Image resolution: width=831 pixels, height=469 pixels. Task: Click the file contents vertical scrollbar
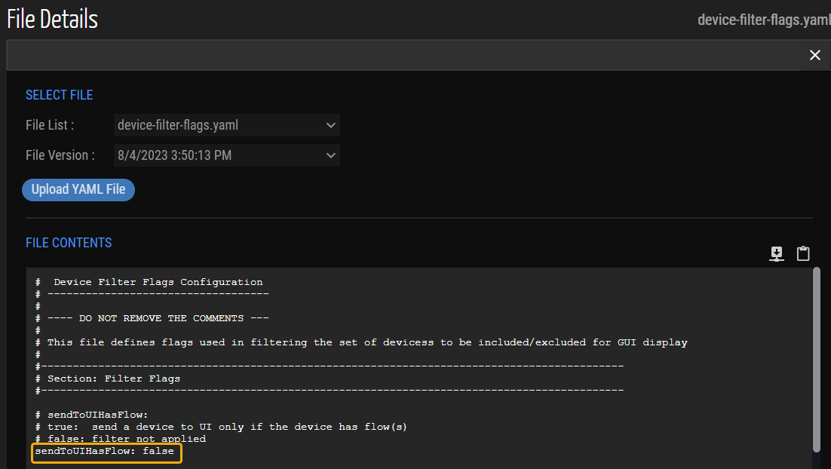[x=817, y=360]
